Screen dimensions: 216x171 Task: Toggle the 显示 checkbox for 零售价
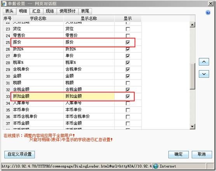click(x=128, y=36)
